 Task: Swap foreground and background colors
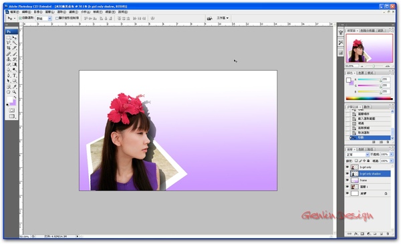click(15, 97)
